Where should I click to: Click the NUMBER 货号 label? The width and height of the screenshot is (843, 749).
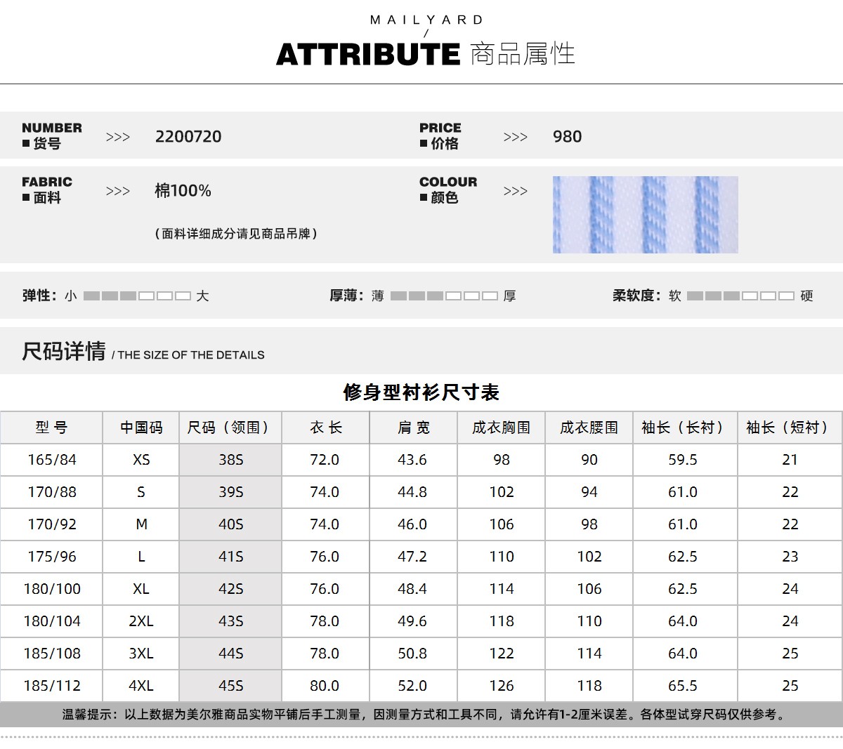tap(52, 136)
